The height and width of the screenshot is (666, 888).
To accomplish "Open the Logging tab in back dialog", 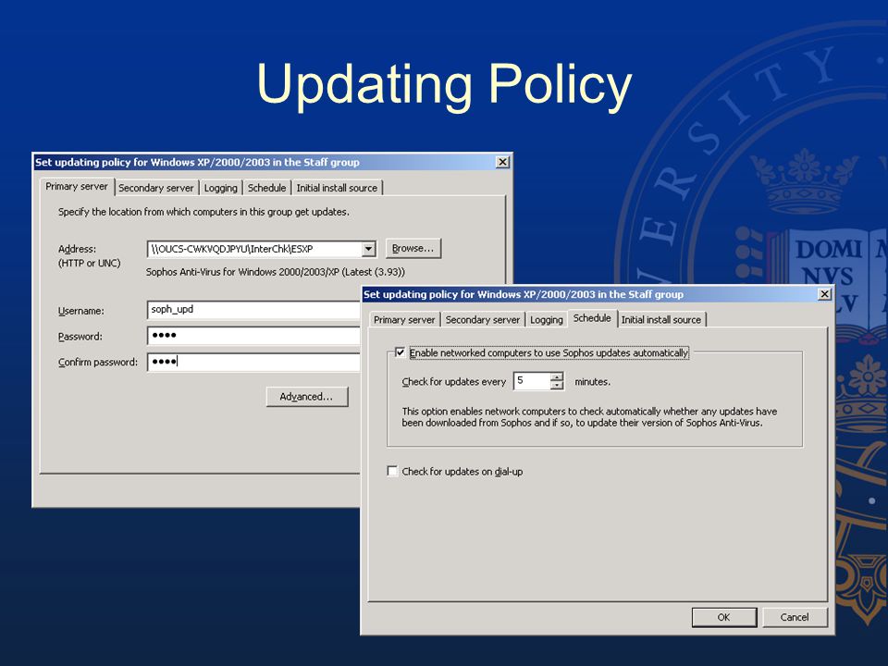I will (220, 188).
